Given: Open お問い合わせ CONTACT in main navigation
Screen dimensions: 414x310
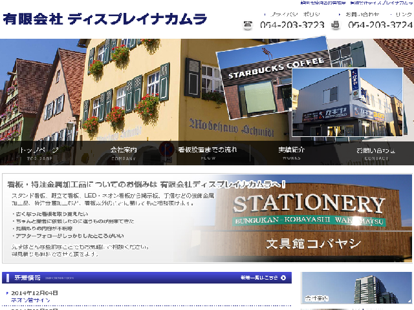Looking at the screenshot, I should point(375,152).
